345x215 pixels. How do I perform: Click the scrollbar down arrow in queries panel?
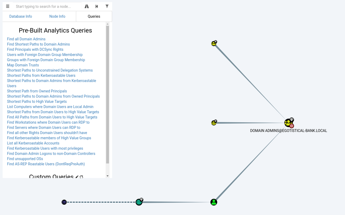coord(108,176)
